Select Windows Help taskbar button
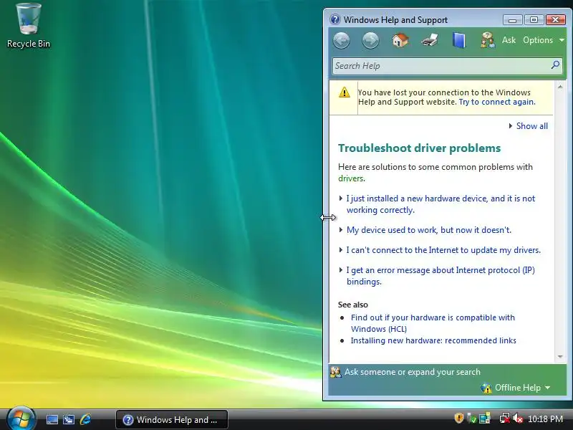The image size is (573, 430). [172, 420]
